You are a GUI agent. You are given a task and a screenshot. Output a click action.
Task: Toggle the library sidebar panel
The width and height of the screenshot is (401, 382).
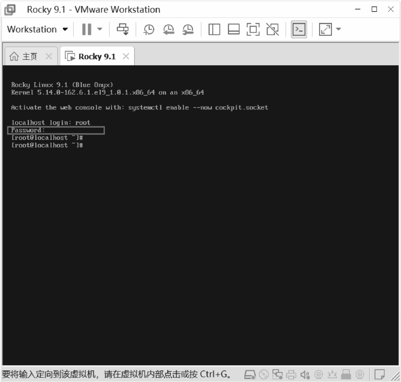(214, 29)
